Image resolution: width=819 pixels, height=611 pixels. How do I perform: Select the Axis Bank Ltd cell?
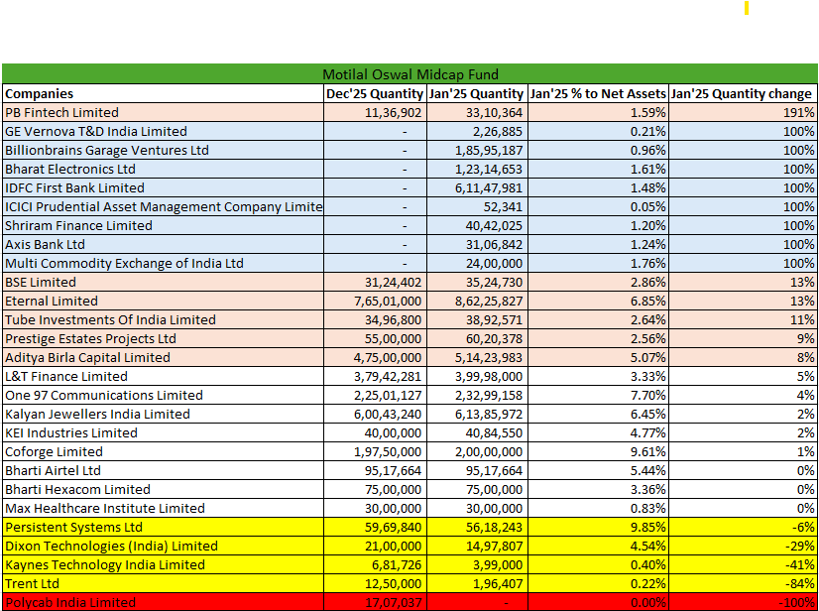point(163,244)
